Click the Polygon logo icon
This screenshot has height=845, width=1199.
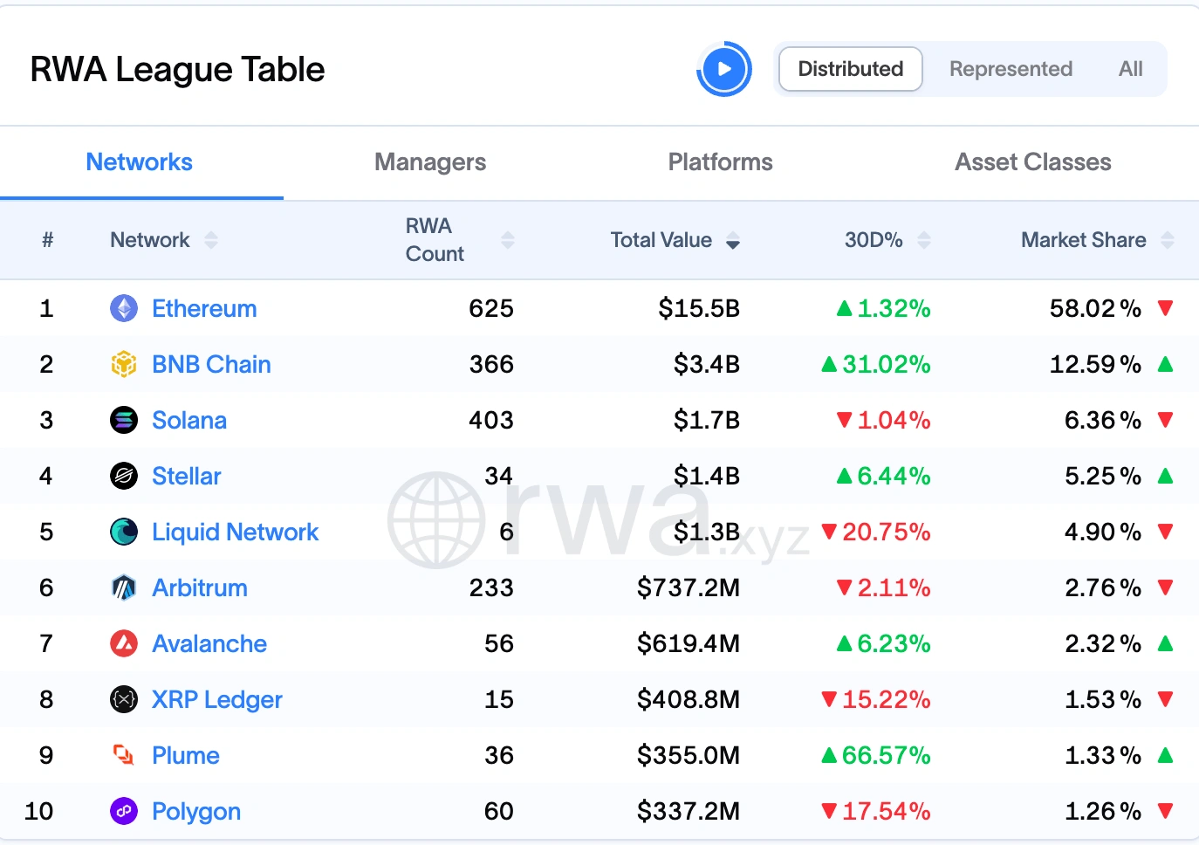pyautogui.click(x=124, y=811)
